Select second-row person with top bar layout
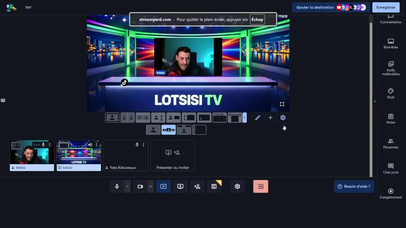 (x=184, y=130)
